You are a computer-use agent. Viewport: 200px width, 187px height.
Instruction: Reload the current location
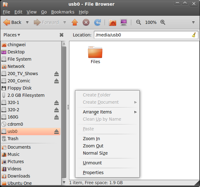98,22
